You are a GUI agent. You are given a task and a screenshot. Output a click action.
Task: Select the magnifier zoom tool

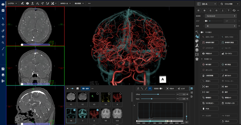tap(3, 43)
